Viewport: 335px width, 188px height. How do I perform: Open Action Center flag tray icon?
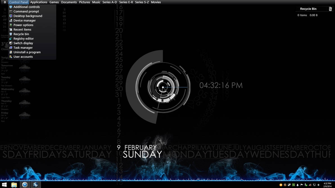pyautogui.click(x=302, y=185)
